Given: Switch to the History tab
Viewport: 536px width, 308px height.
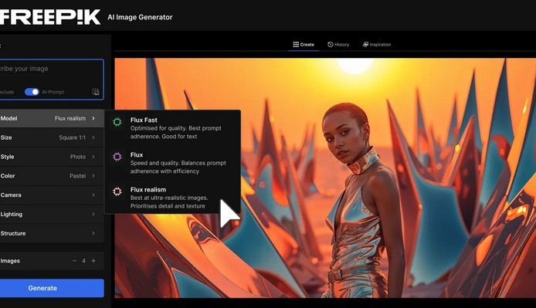Looking at the screenshot, I should (x=338, y=45).
